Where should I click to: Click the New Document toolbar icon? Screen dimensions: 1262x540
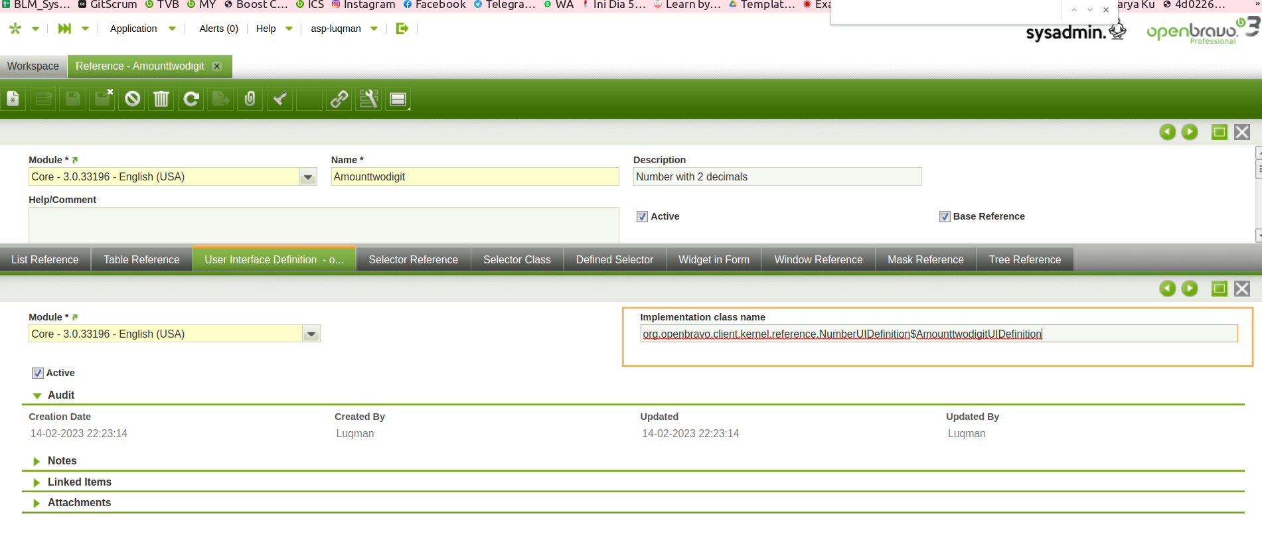tap(13, 100)
